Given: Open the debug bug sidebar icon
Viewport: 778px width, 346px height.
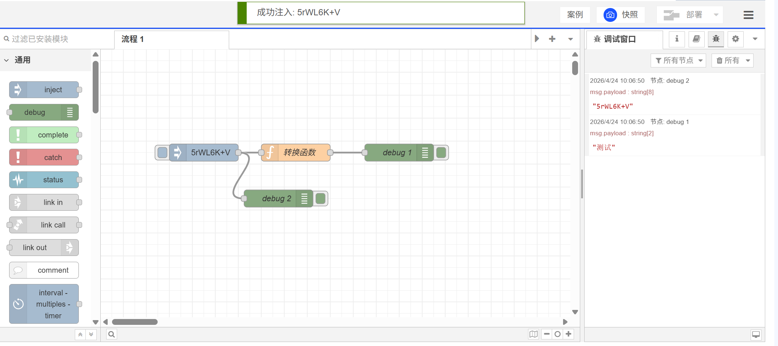Looking at the screenshot, I should [x=716, y=39].
